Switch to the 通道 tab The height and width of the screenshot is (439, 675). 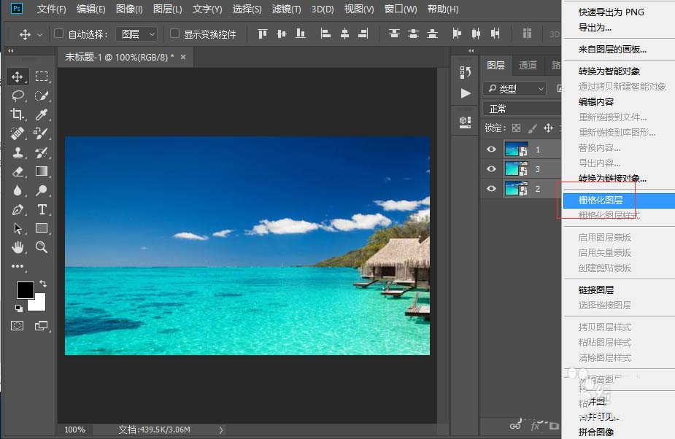(528, 65)
